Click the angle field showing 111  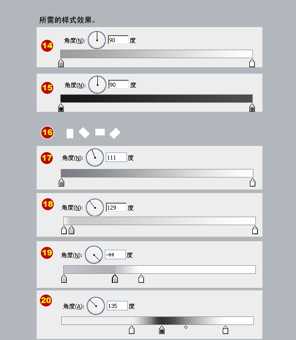[116, 157]
